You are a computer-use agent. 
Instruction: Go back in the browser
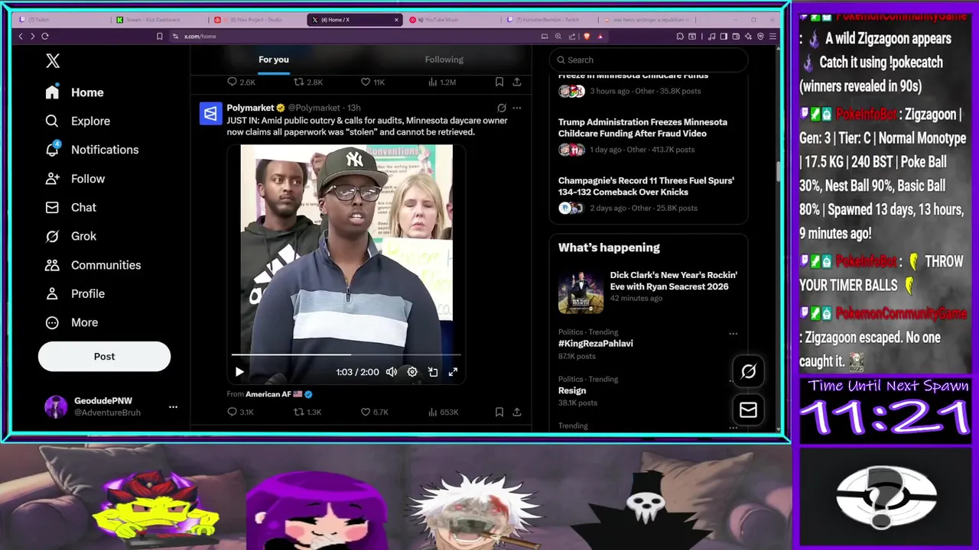click(21, 36)
